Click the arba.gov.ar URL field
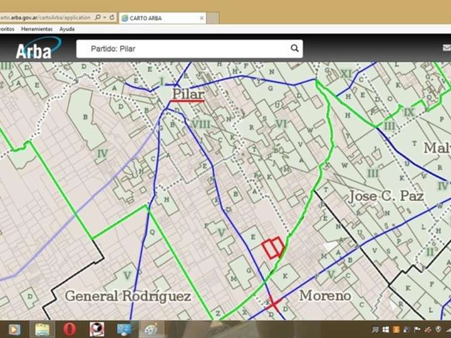This screenshot has width=451, height=338. click(46, 18)
